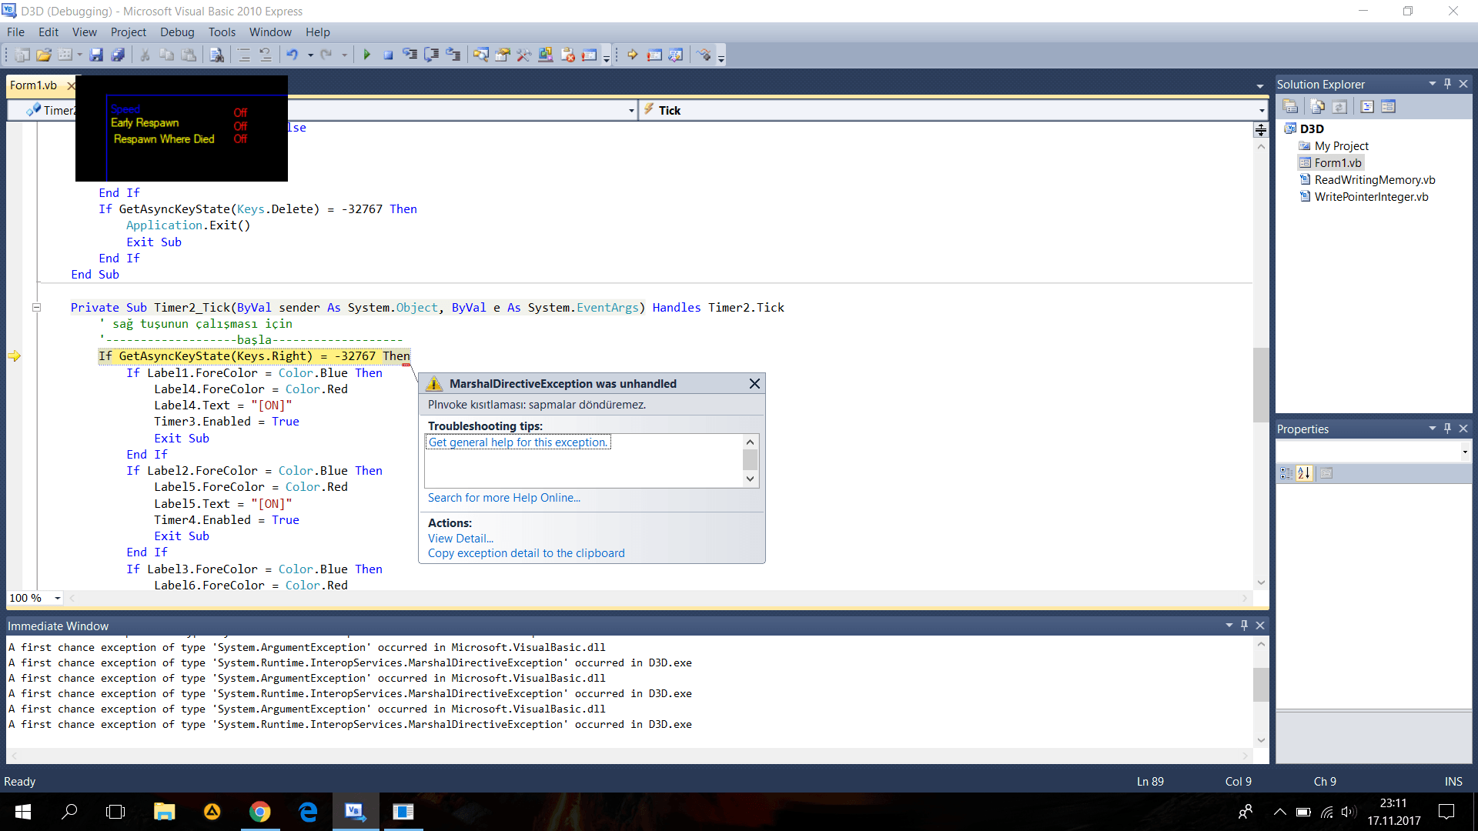Viewport: 1478px width, 831px height.
Task: Click the Step Out debug icon
Action: pyautogui.click(x=453, y=55)
